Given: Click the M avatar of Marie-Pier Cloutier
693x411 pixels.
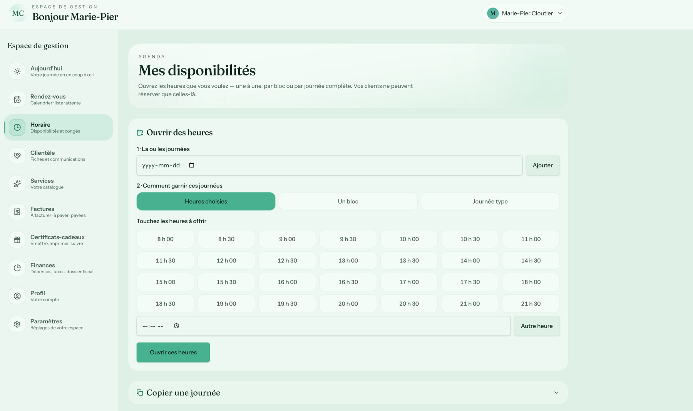Looking at the screenshot, I should [493, 13].
